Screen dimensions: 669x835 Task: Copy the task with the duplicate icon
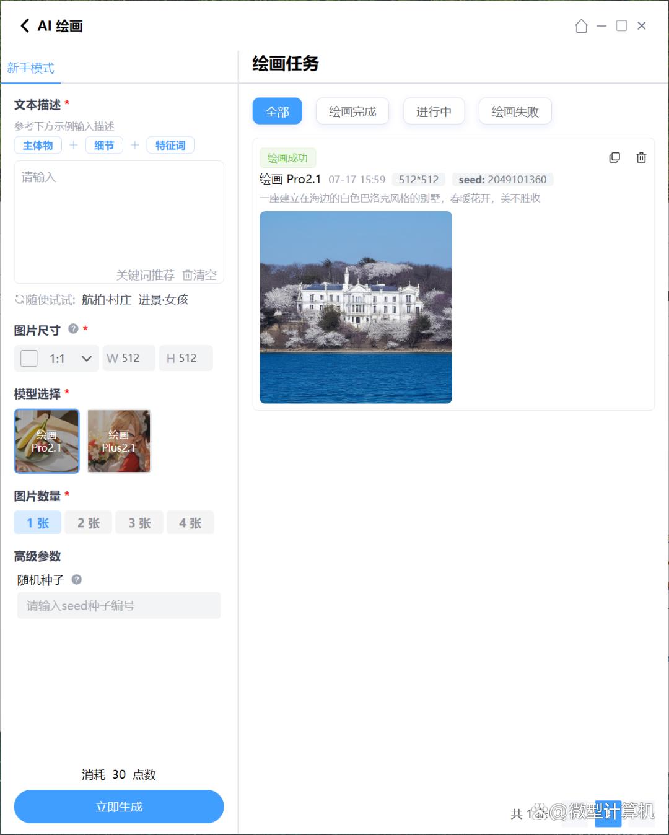[614, 157]
